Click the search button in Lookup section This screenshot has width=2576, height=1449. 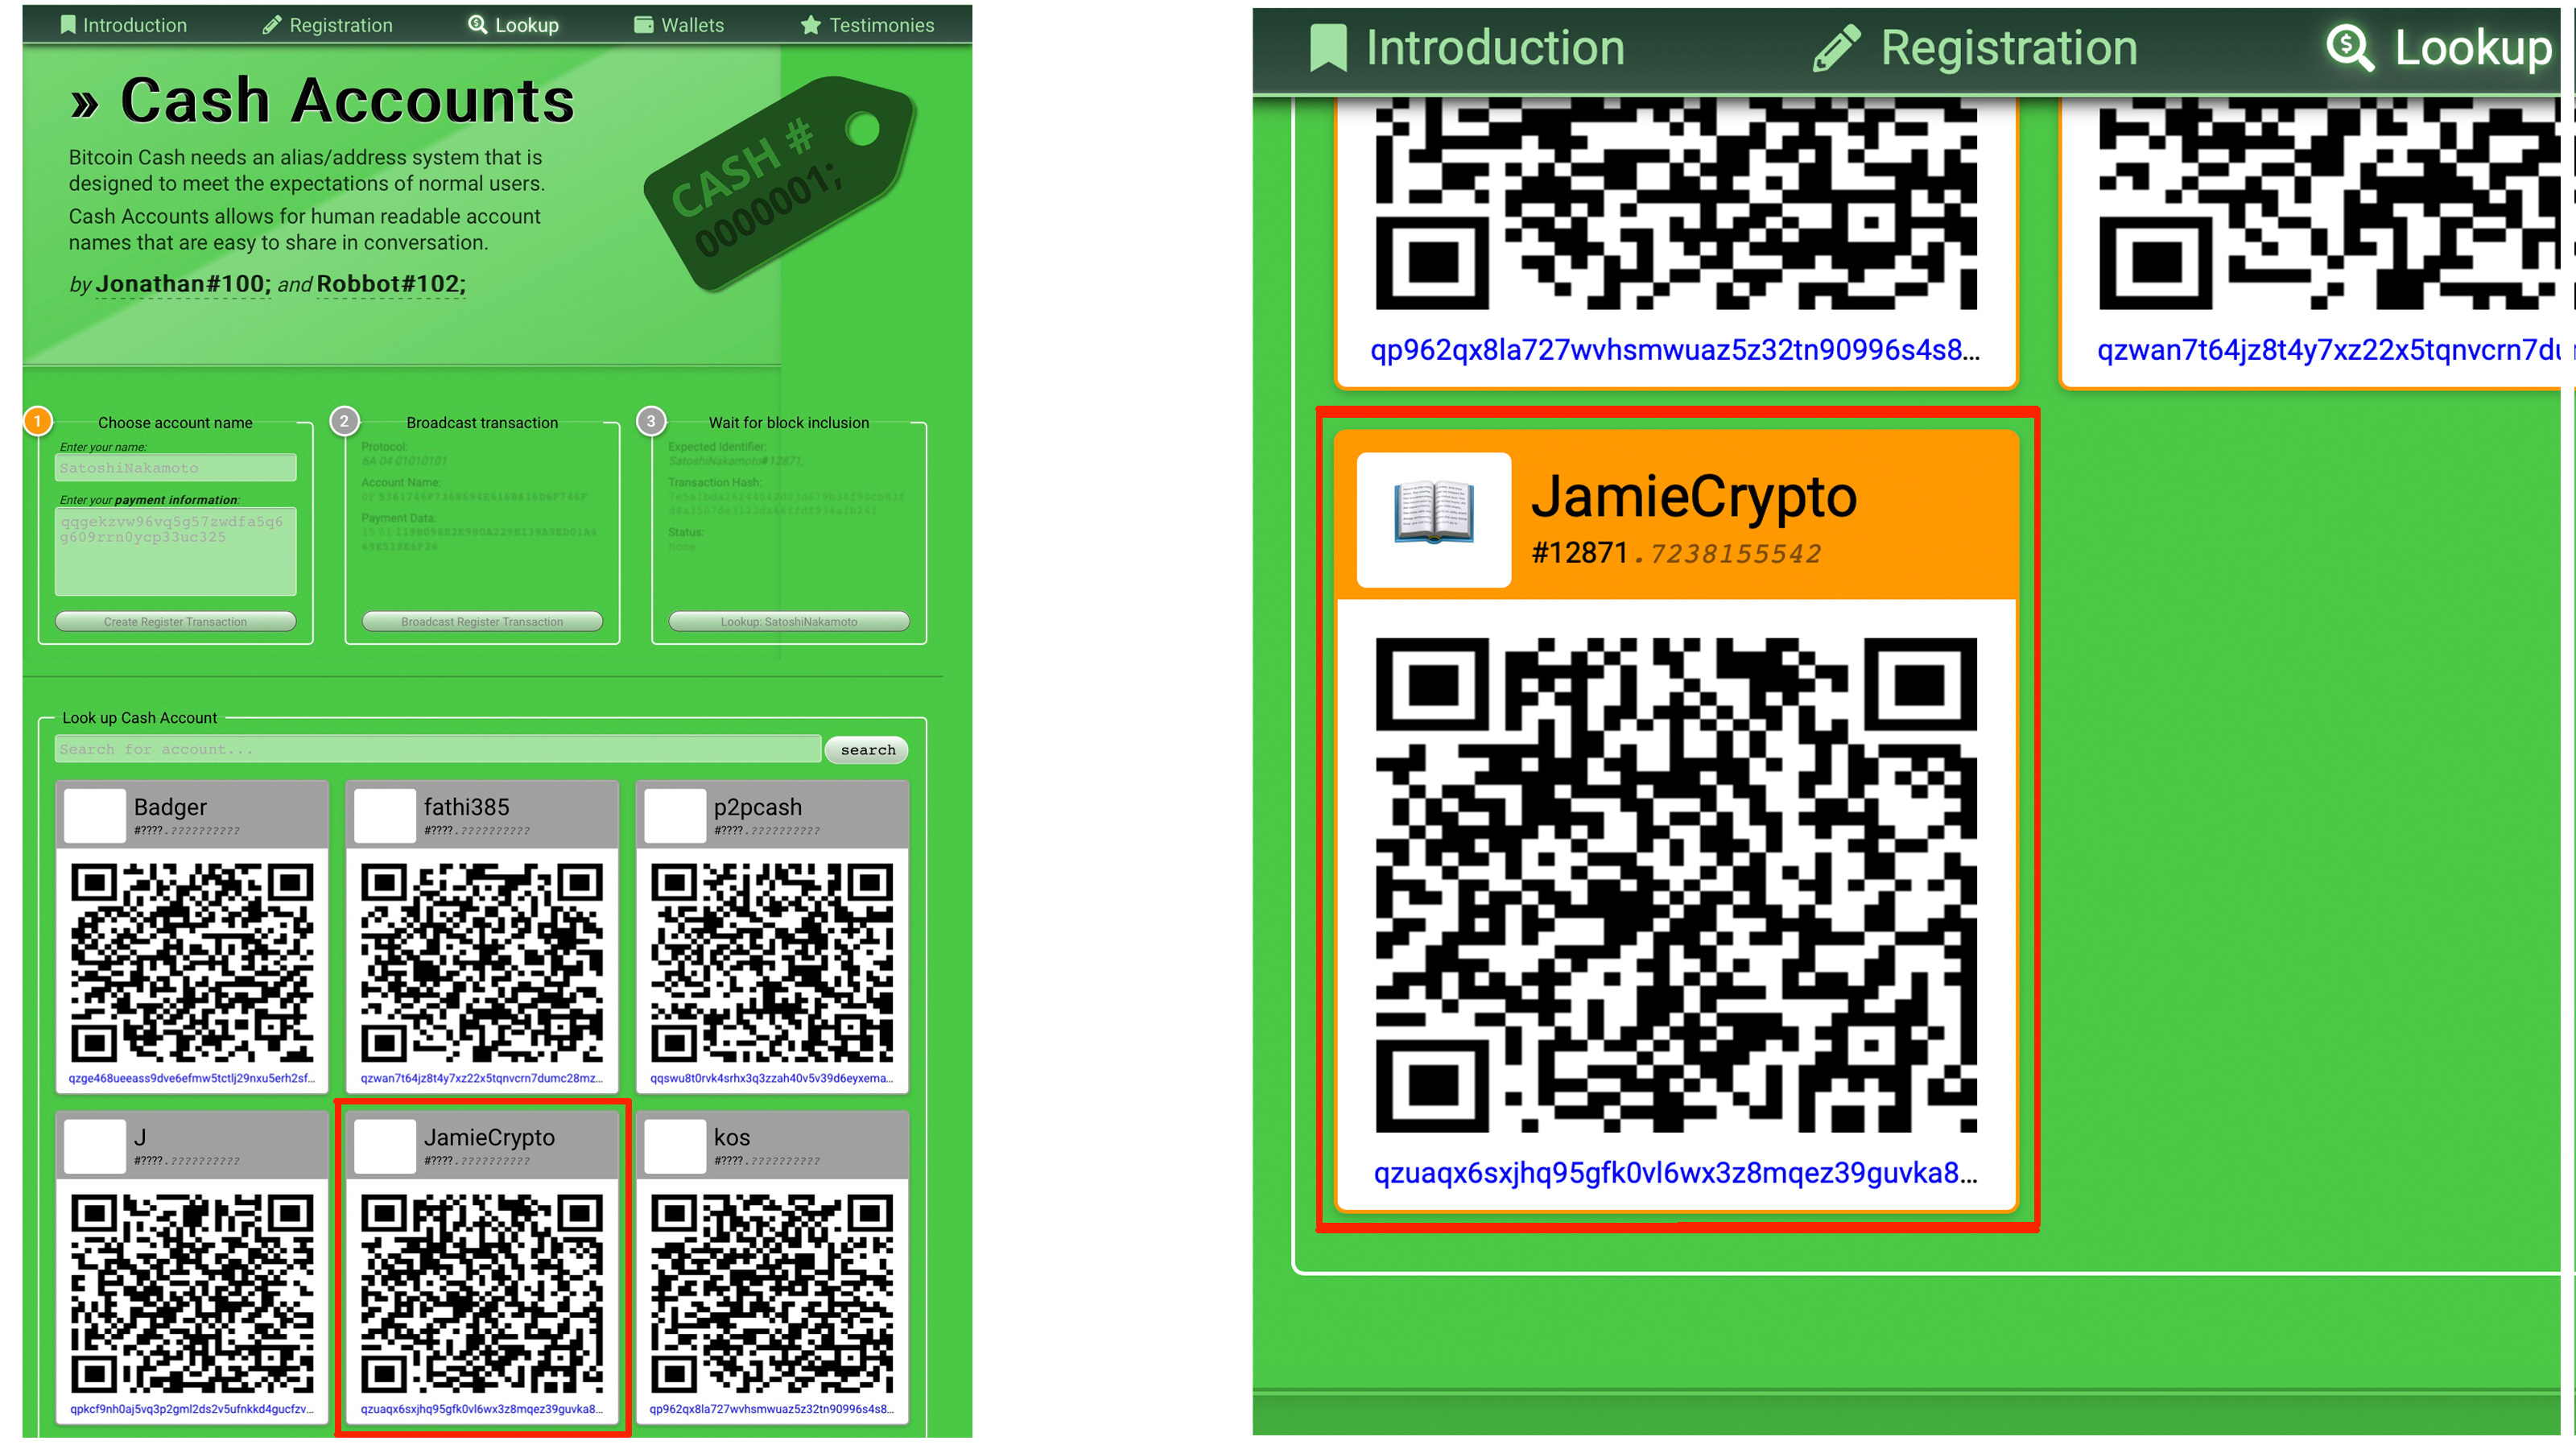874,749
